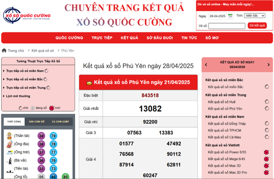Select green ball number 85
The width and height of the screenshot is (274, 179).
66,176
